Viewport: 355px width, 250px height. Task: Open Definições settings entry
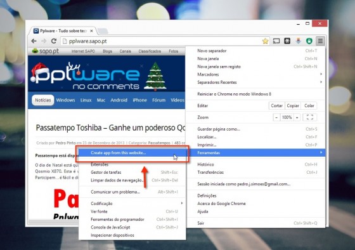[255, 195]
